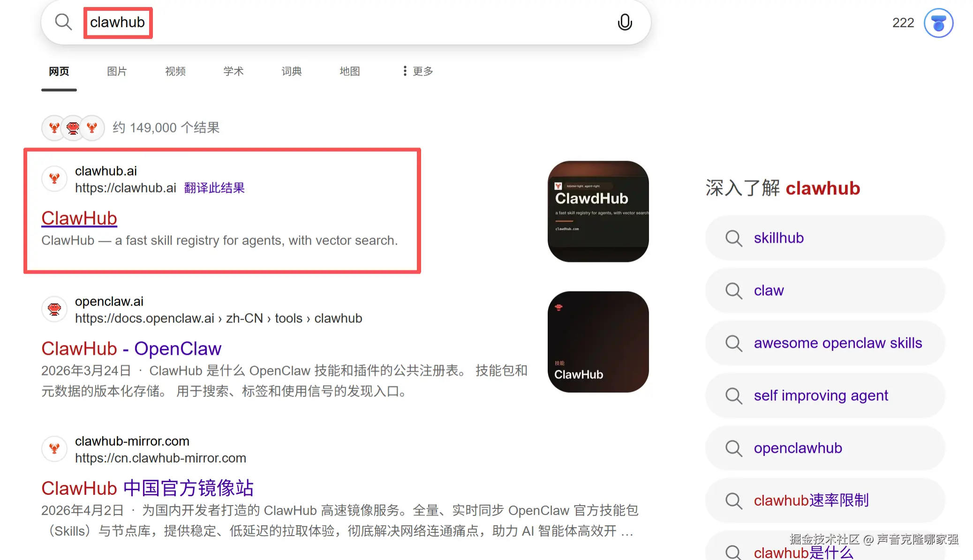Viewport: 973px width, 560px height.
Task: Open the profile avatar in the top right
Action: pos(938,22)
